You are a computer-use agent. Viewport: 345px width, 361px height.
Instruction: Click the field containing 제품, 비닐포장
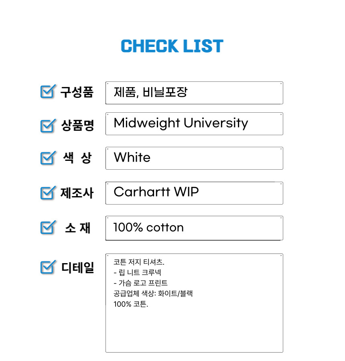(x=194, y=93)
